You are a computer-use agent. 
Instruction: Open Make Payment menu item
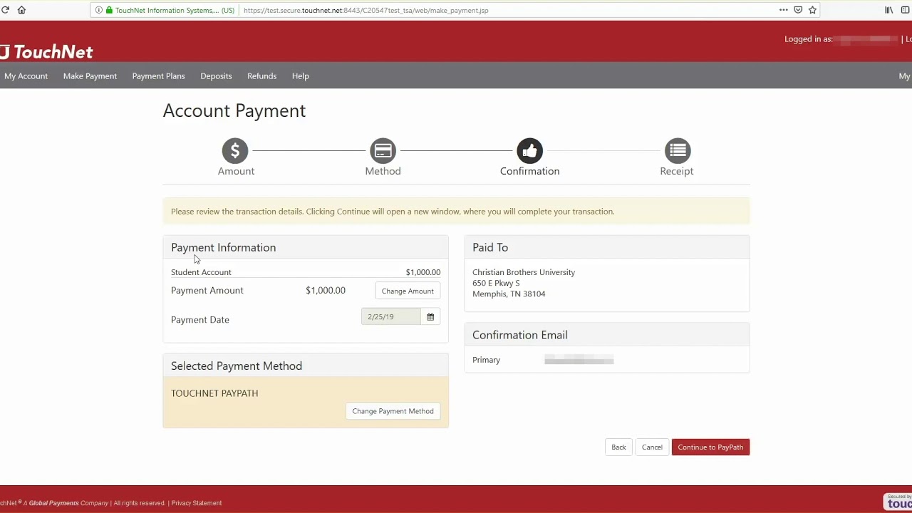pyautogui.click(x=90, y=76)
